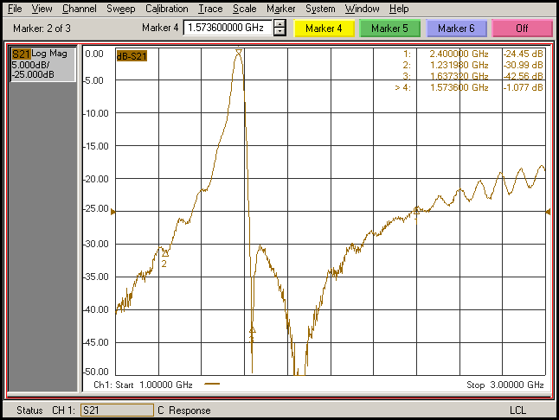
Task: Click the Marker 4 frequency input field
Action: [x=228, y=28]
